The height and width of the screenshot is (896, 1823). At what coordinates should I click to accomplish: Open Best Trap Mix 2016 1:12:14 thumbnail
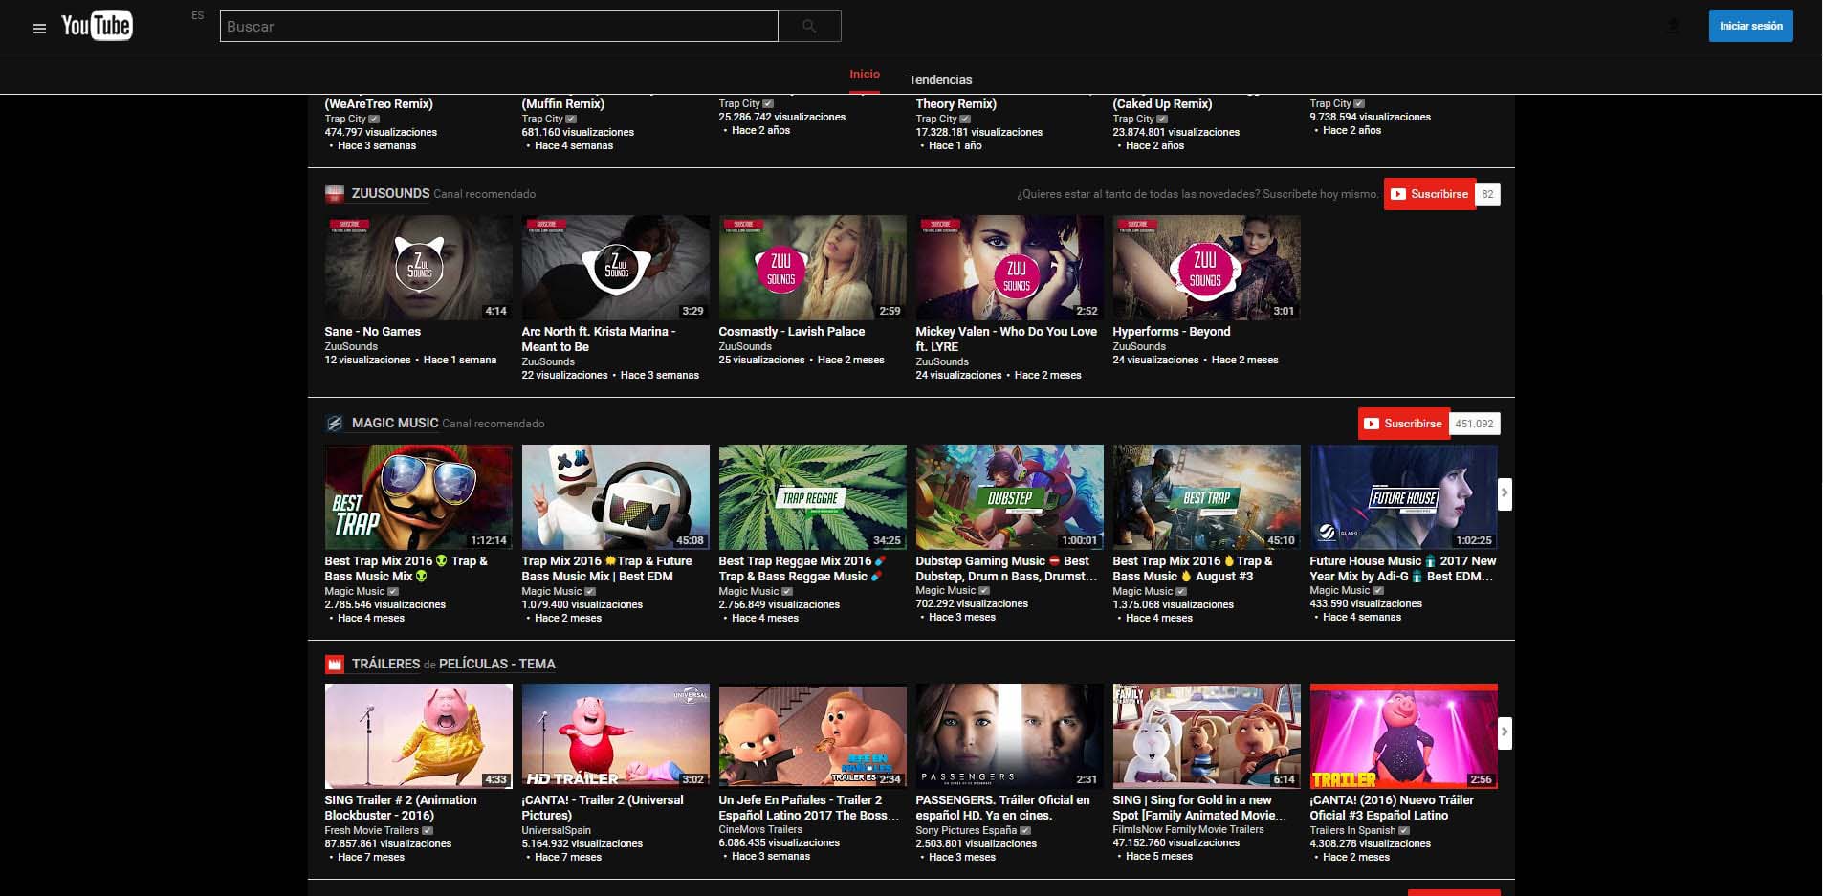[418, 497]
